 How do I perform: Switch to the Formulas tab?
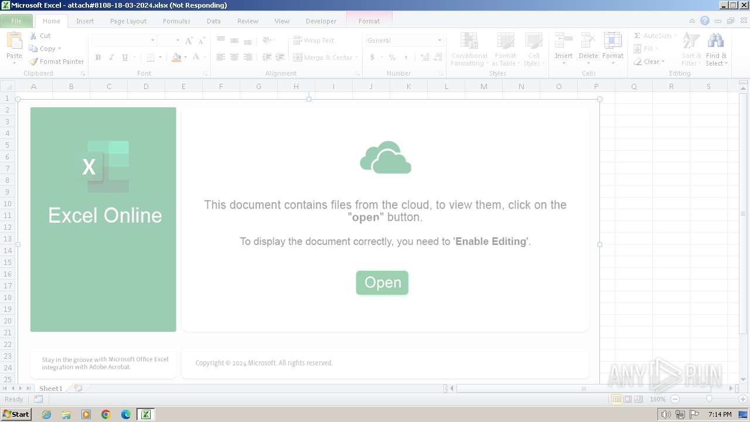[x=176, y=21]
